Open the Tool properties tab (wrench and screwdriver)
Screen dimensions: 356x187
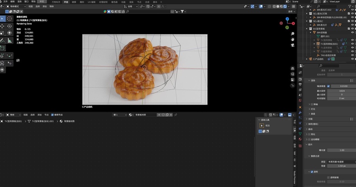[x=300, y=73]
